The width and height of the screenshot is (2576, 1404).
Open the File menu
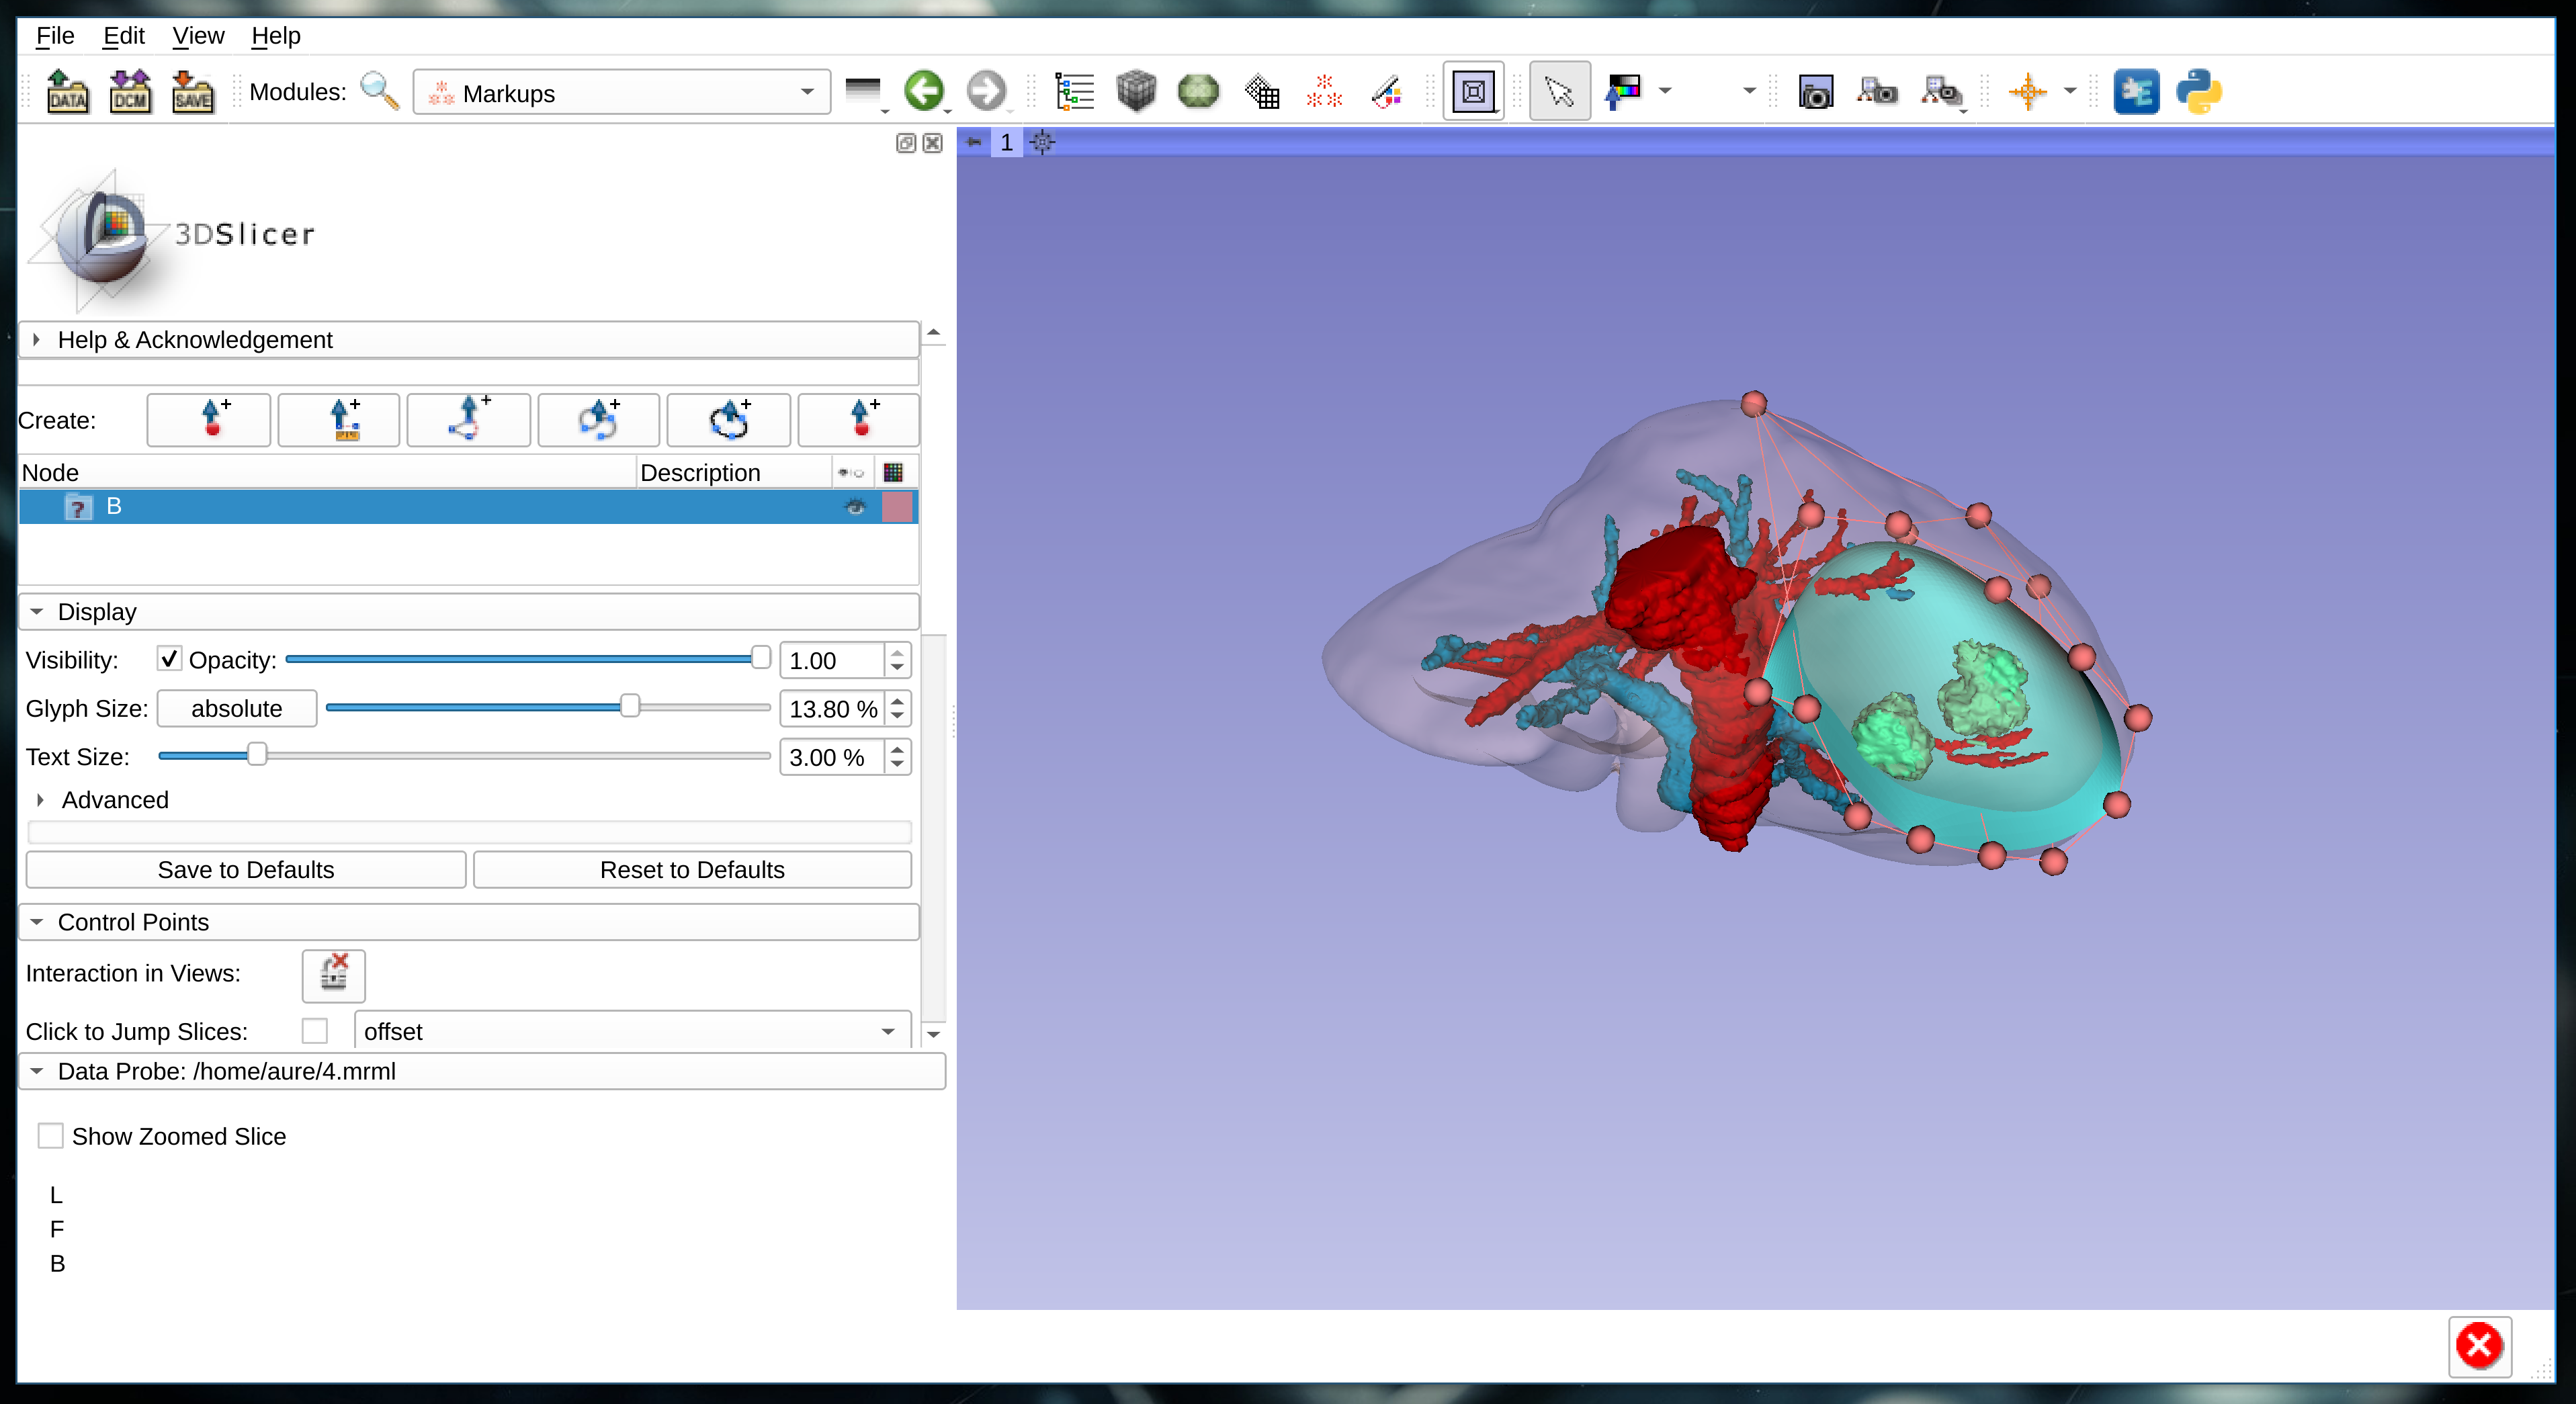click(x=54, y=35)
